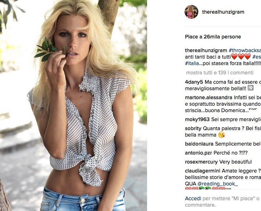261x211 pixels.
Task: Click therealhunzigram username in header
Action: coord(223,12)
